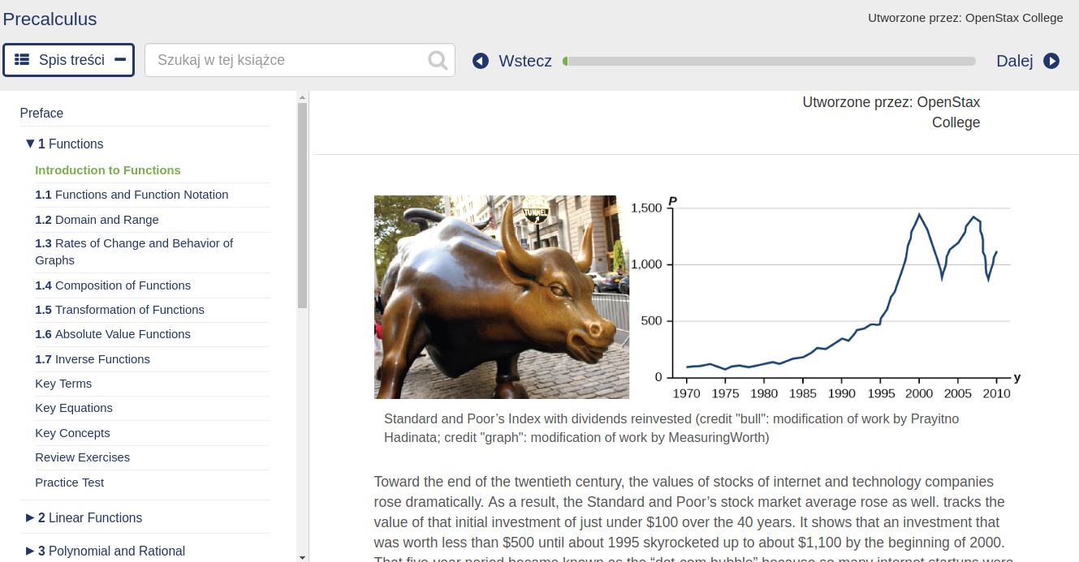The image size is (1079, 562).
Task: Open '1.4 Composition of Functions'
Action: 113,285
